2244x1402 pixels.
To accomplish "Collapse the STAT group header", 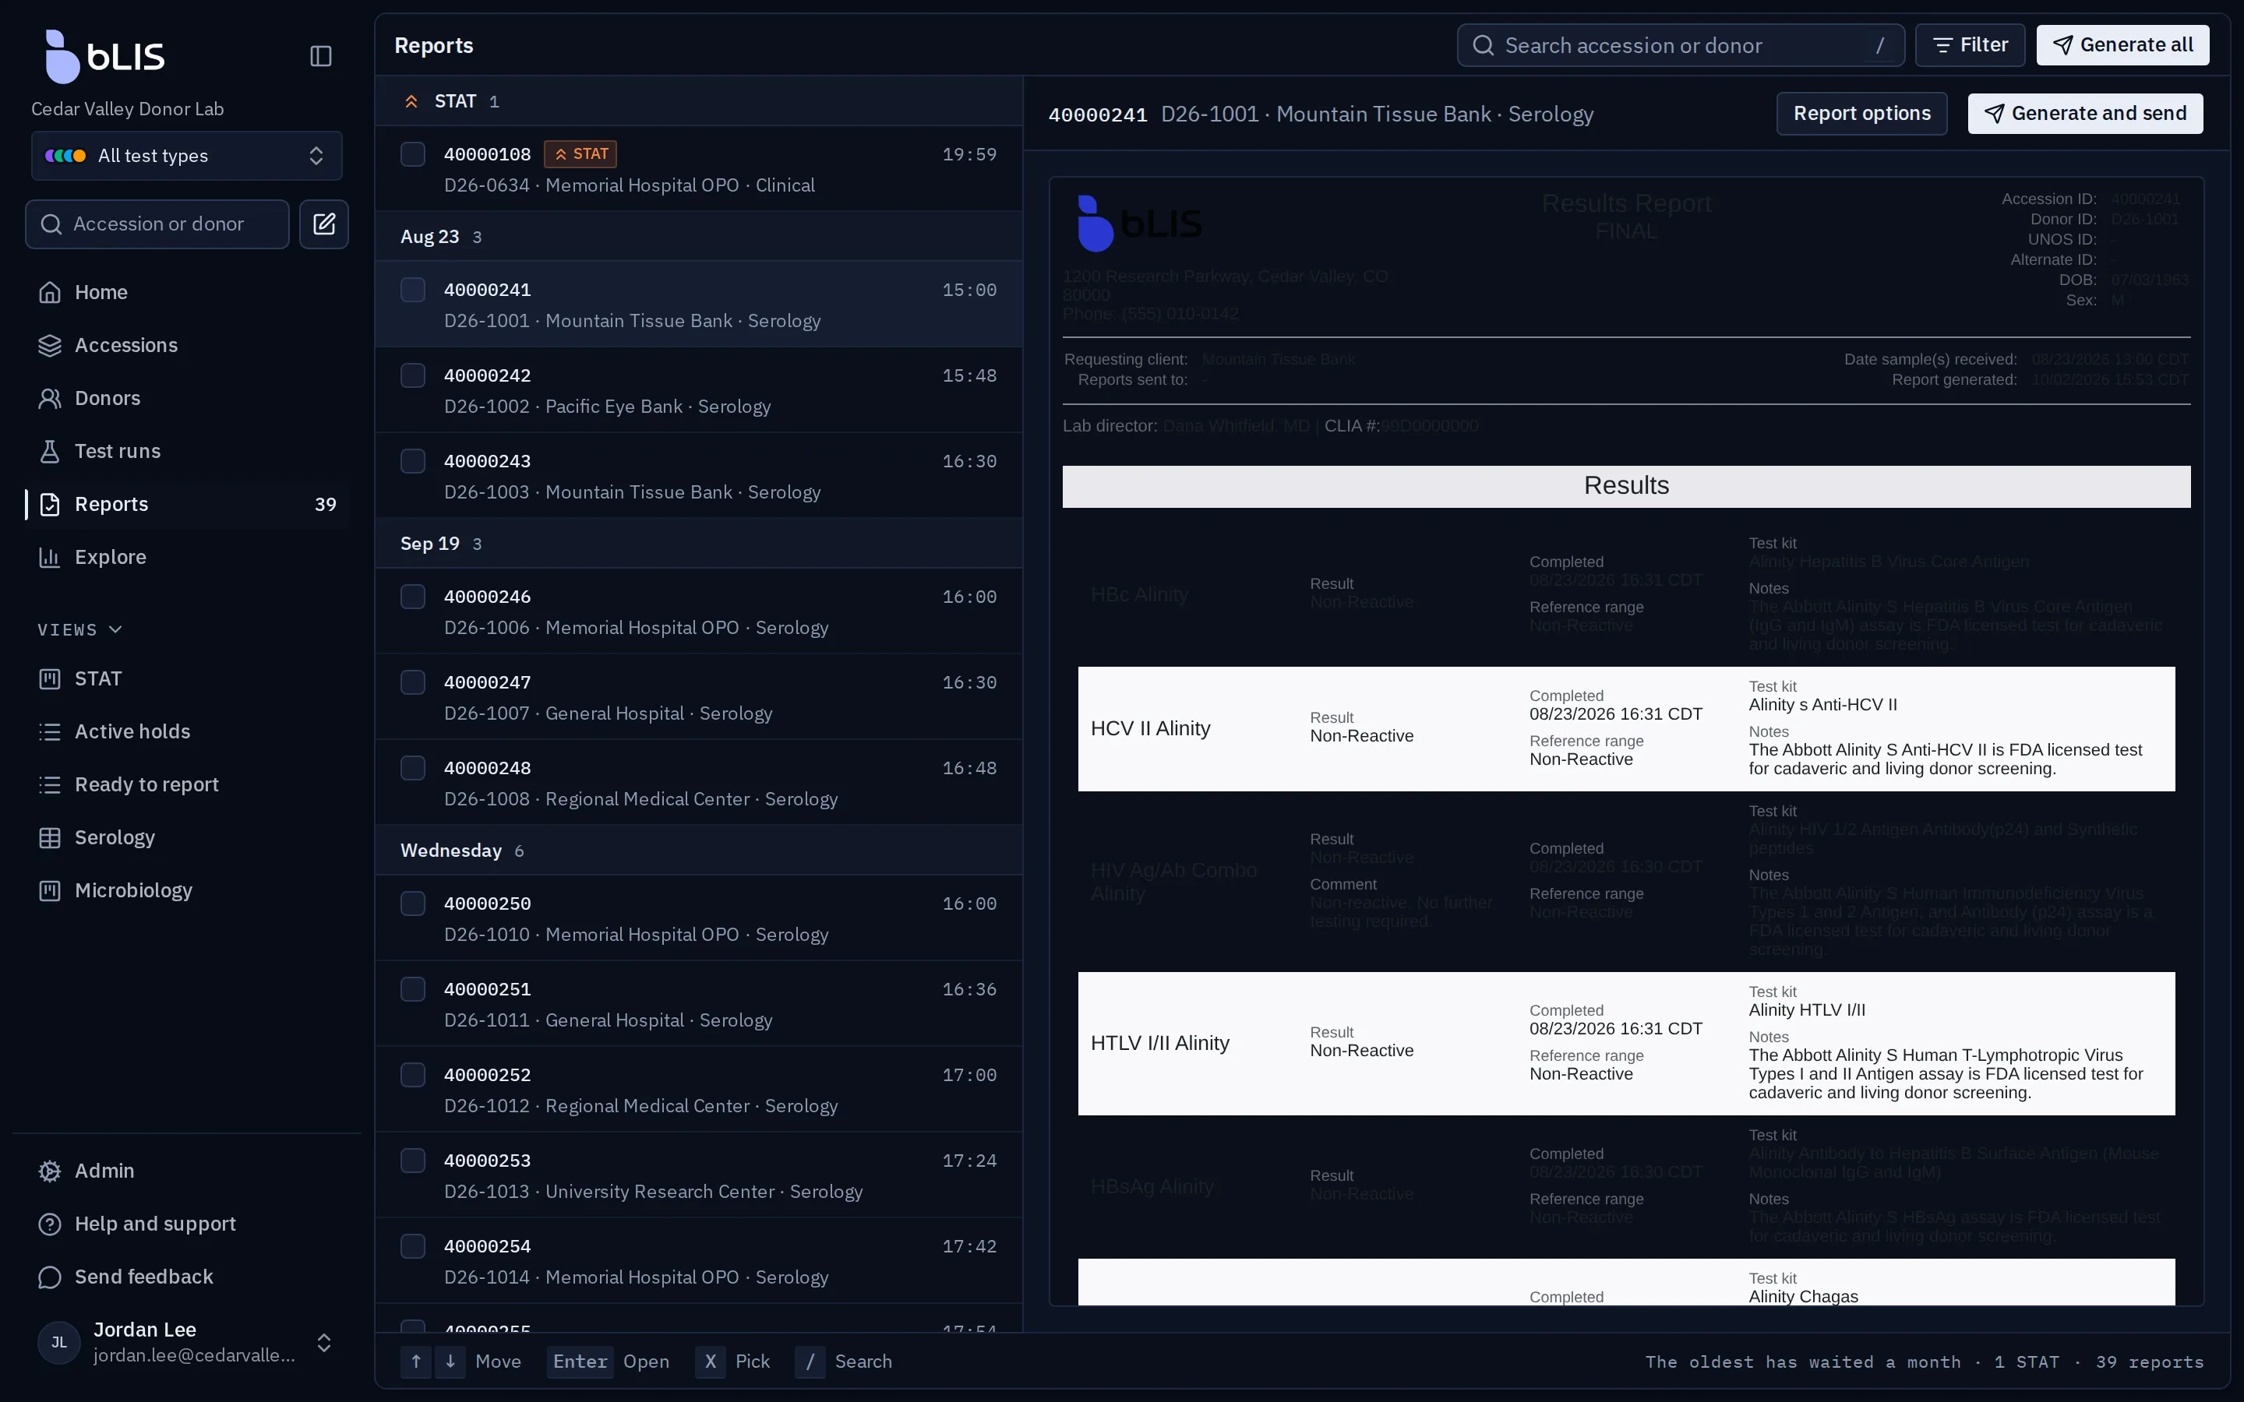I will point(698,101).
